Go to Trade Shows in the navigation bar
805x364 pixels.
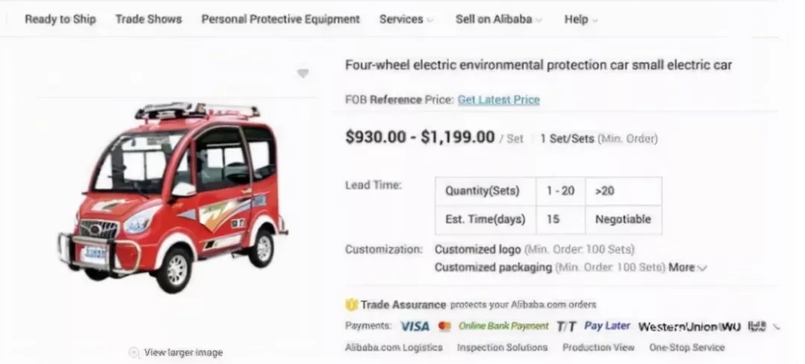coord(148,19)
